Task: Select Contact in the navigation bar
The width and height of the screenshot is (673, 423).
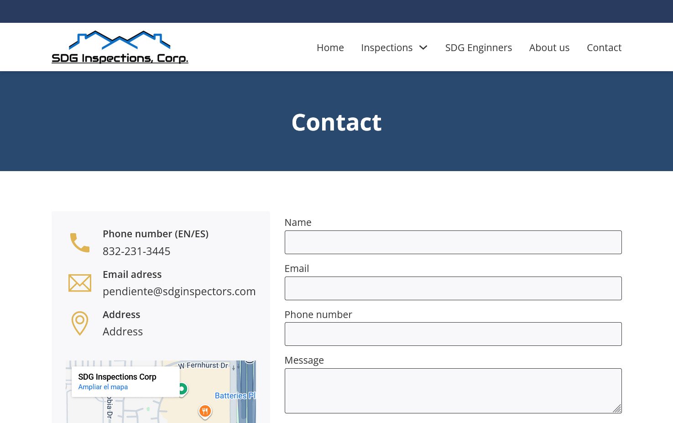Action: click(604, 47)
